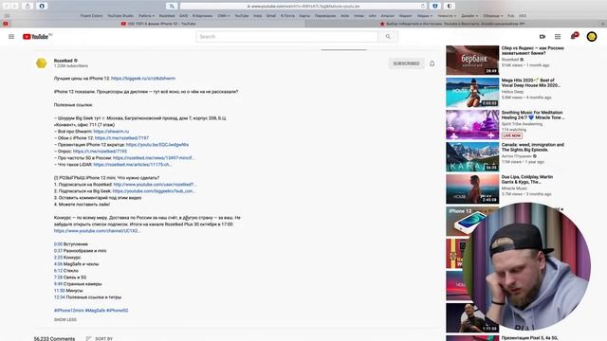Open the Gmail bookmark
Screen dimensions: 607x341
click(271, 16)
